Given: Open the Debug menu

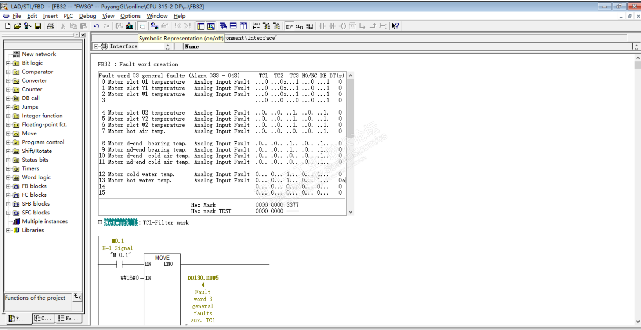Looking at the screenshot, I should pos(87,16).
